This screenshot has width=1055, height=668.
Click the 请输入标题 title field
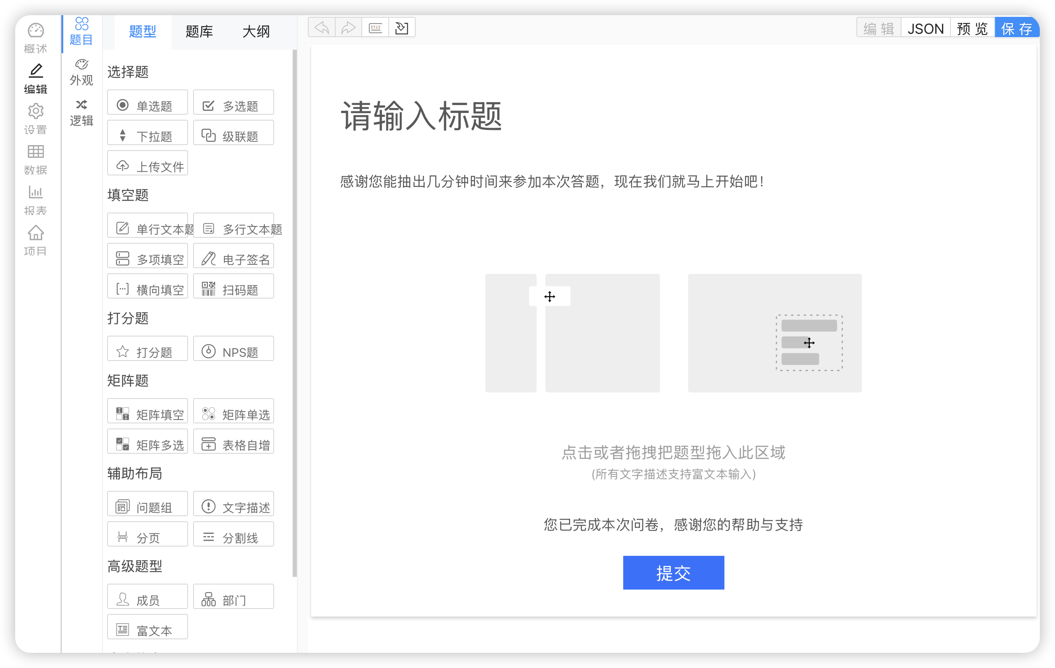tap(420, 116)
